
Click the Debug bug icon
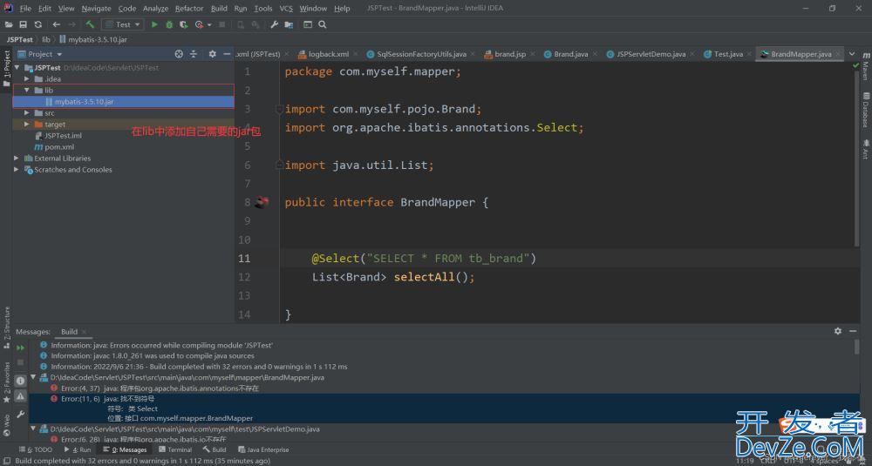point(169,24)
